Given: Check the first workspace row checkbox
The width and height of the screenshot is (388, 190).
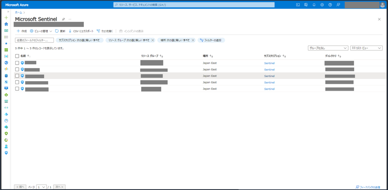Looking at the screenshot, I should coord(17,63).
